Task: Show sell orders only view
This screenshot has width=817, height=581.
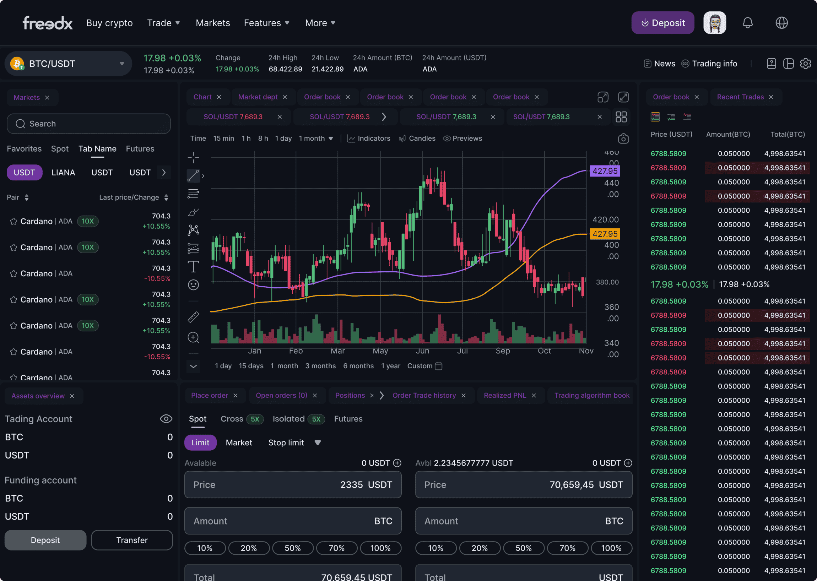Action: (x=687, y=116)
